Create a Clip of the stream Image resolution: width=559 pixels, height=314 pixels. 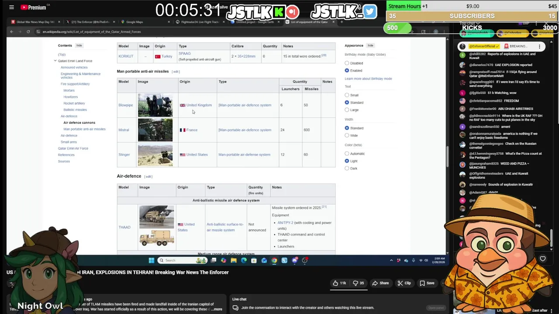404,283
